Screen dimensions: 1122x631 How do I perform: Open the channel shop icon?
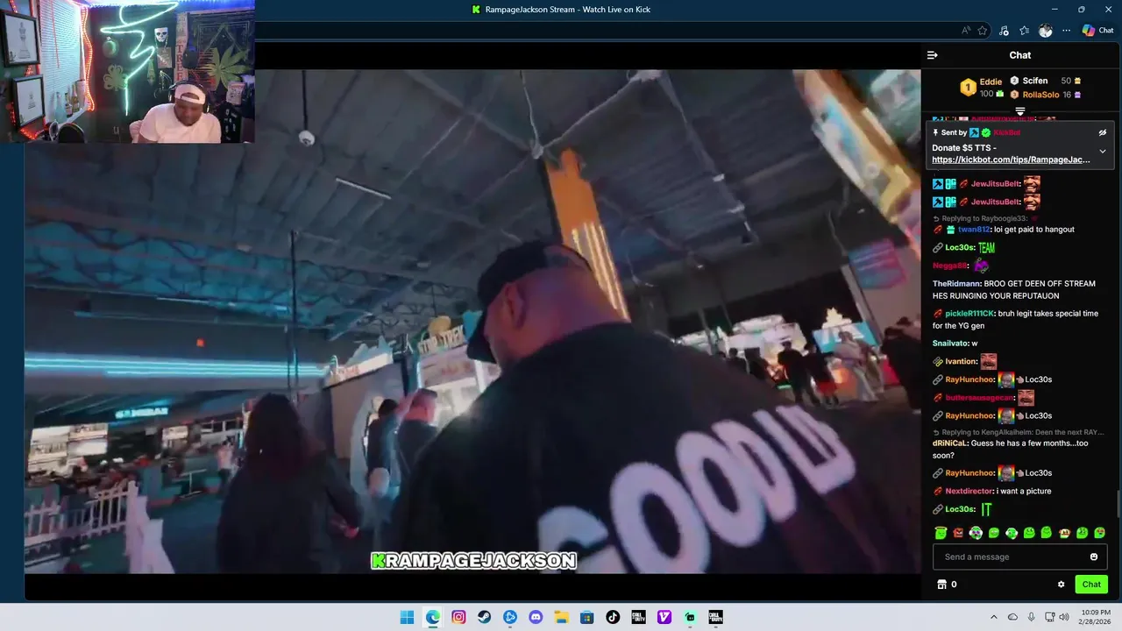[x=941, y=585]
